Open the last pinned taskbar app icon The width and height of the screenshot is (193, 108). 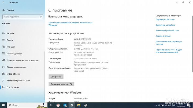[x=86, y=105]
